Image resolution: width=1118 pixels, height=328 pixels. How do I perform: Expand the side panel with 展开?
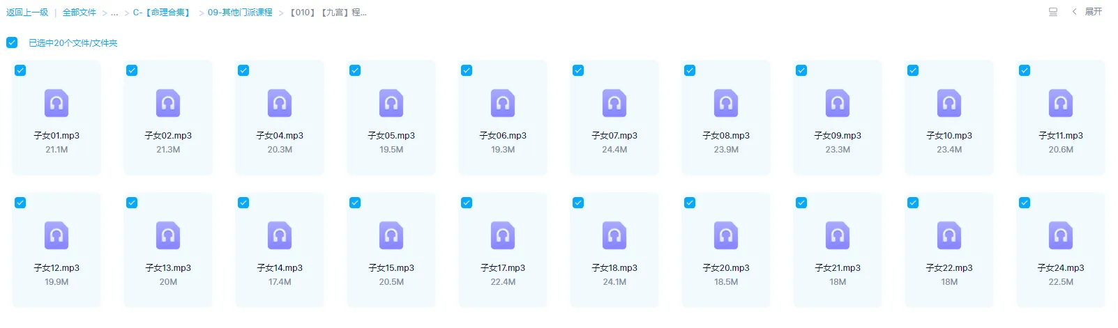(1087, 12)
